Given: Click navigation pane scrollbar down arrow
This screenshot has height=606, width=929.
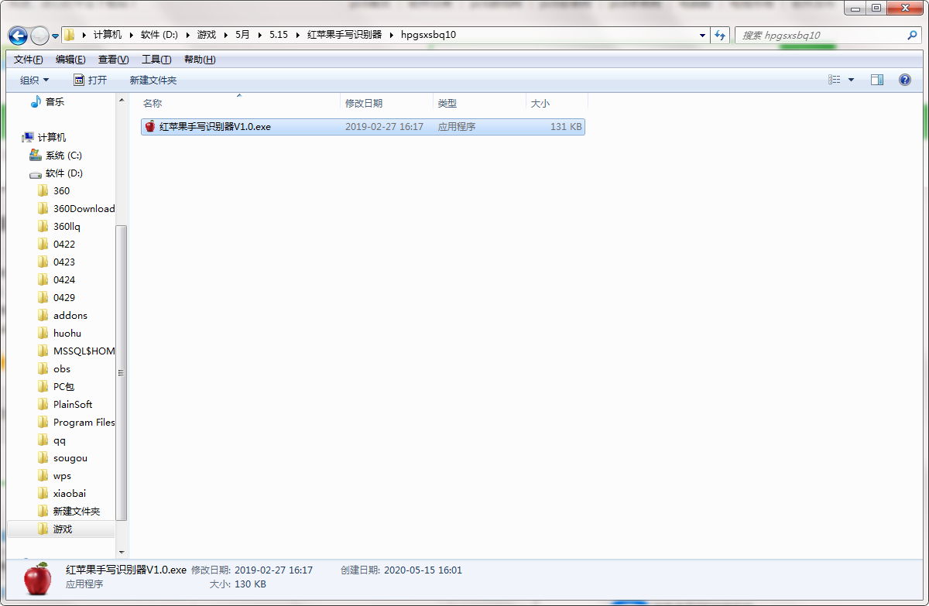Looking at the screenshot, I should coord(122,552).
